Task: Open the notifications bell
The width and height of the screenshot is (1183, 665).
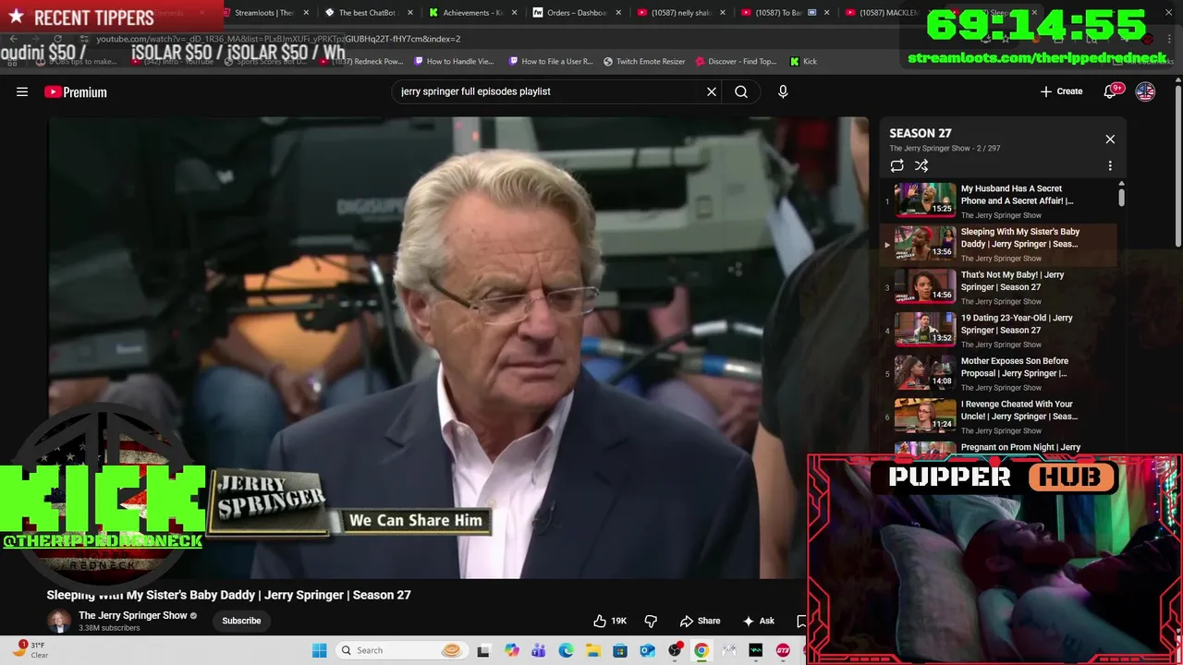Action: tap(1112, 91)
